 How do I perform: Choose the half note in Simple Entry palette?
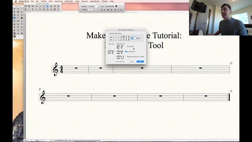tap(40, 6)
